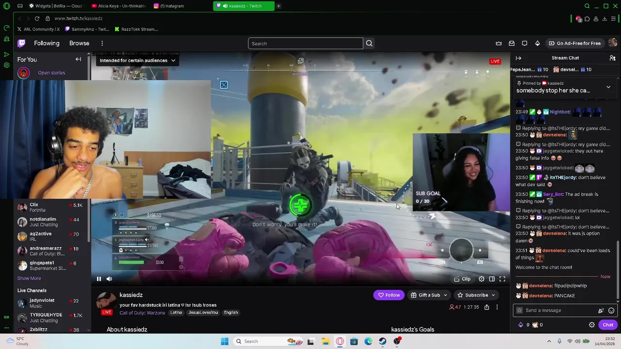Screen dimensions: 621x349
Task: Open the SammyAmz Twitch bookmark
Action: point(87,29)
